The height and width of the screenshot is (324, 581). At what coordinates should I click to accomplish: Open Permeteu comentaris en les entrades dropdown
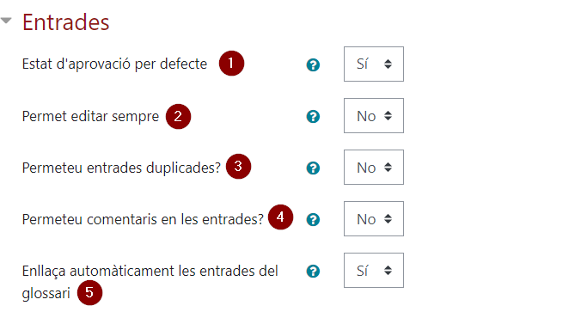pos(374,218)
